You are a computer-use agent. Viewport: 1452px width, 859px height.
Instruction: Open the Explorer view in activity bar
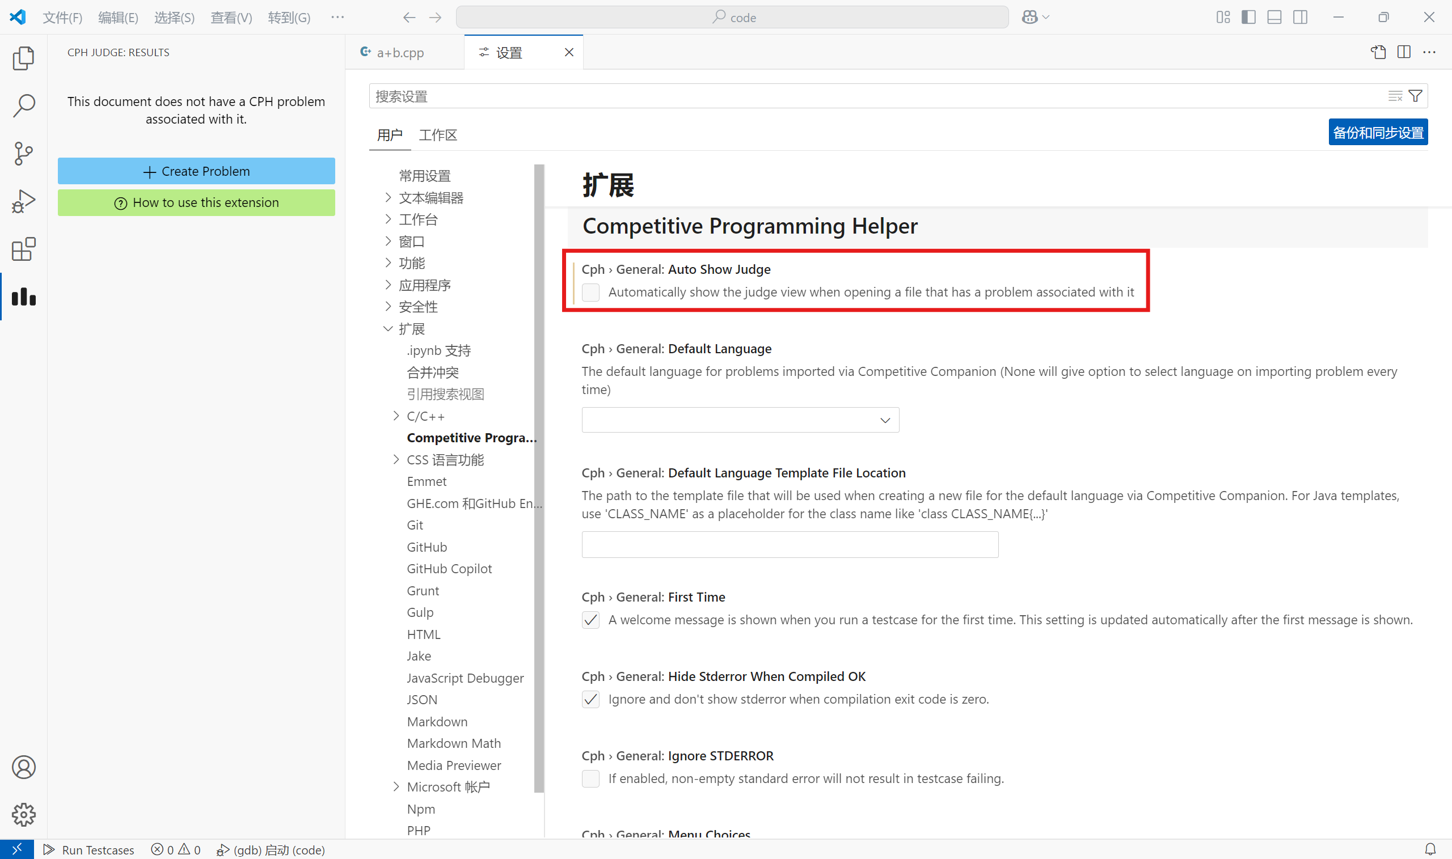coord(23,58)
